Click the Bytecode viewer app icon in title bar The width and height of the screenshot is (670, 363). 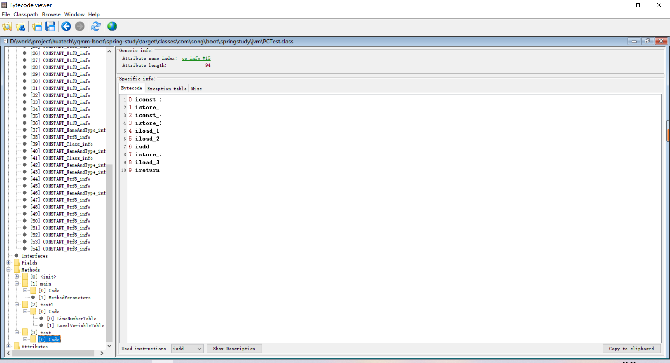tap(4, 5)
